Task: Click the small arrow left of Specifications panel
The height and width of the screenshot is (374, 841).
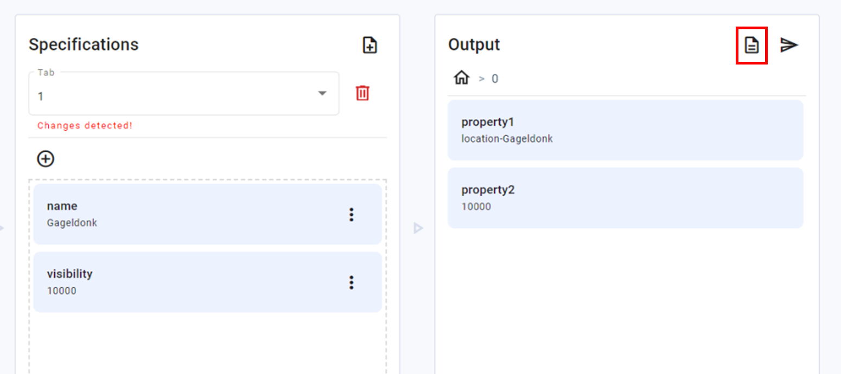Action: (x=2, y=228)
